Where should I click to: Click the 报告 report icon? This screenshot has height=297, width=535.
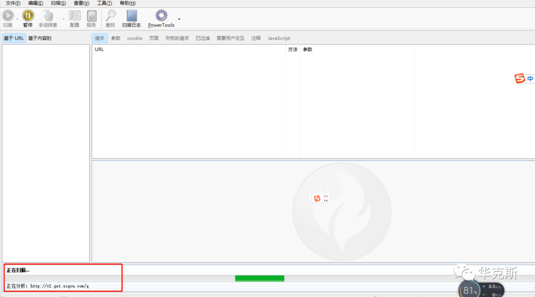click(92, 16)
